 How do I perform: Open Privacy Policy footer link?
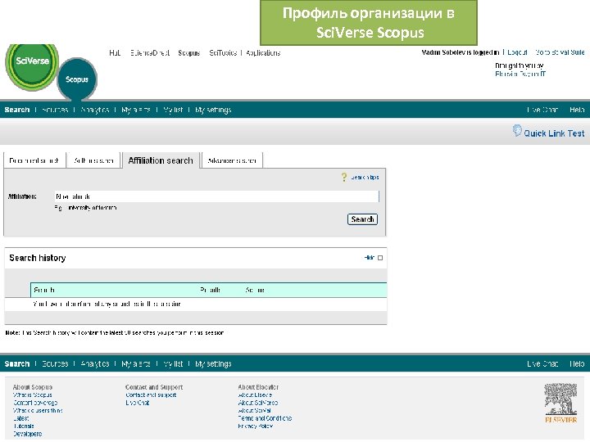pos(256,426)
